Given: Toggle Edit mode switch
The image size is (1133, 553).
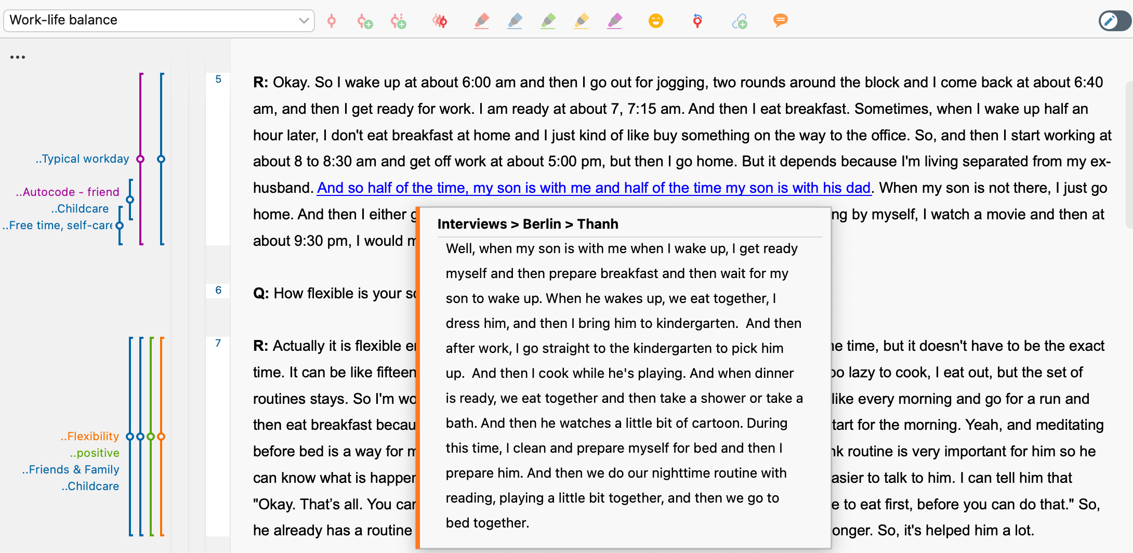Looking at the screenshot, I should 1114,21.
